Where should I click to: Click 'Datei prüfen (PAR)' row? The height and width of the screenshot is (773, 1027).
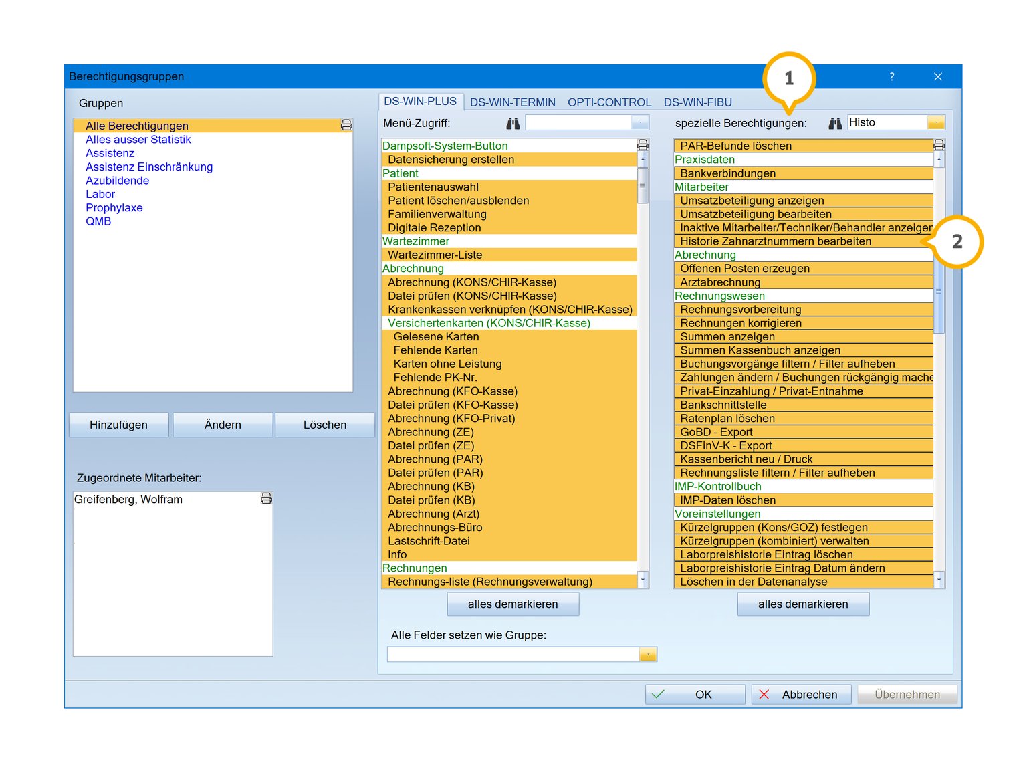(x=509, y=473)
